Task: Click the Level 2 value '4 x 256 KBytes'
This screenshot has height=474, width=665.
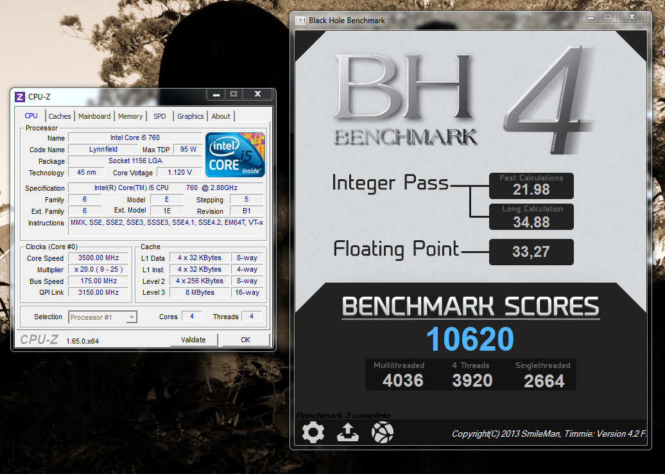Action: [x=200, y=281]
